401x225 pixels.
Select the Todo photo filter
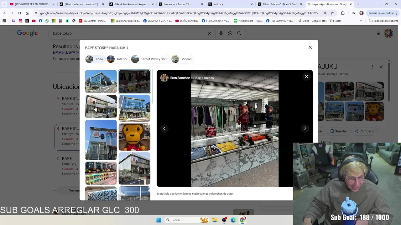(x=95, y=59)
